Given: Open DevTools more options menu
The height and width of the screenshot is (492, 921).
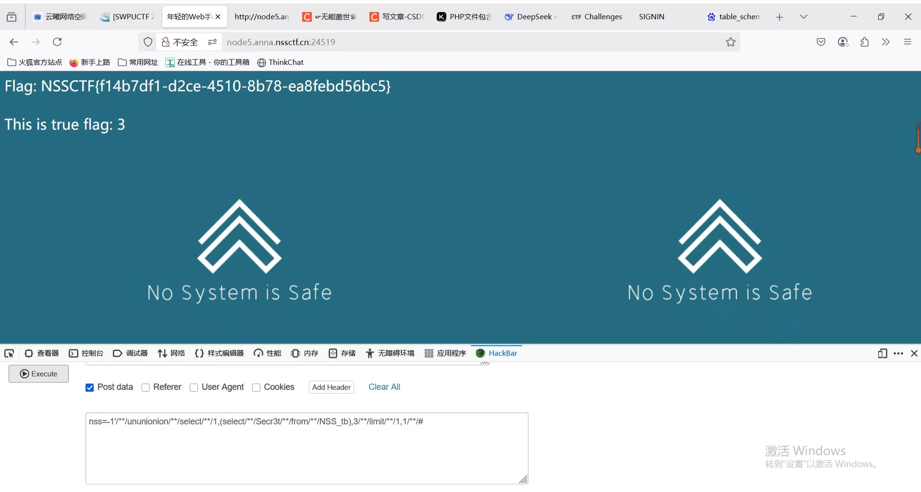Looking at the screenshot, I should click(898, 353).
